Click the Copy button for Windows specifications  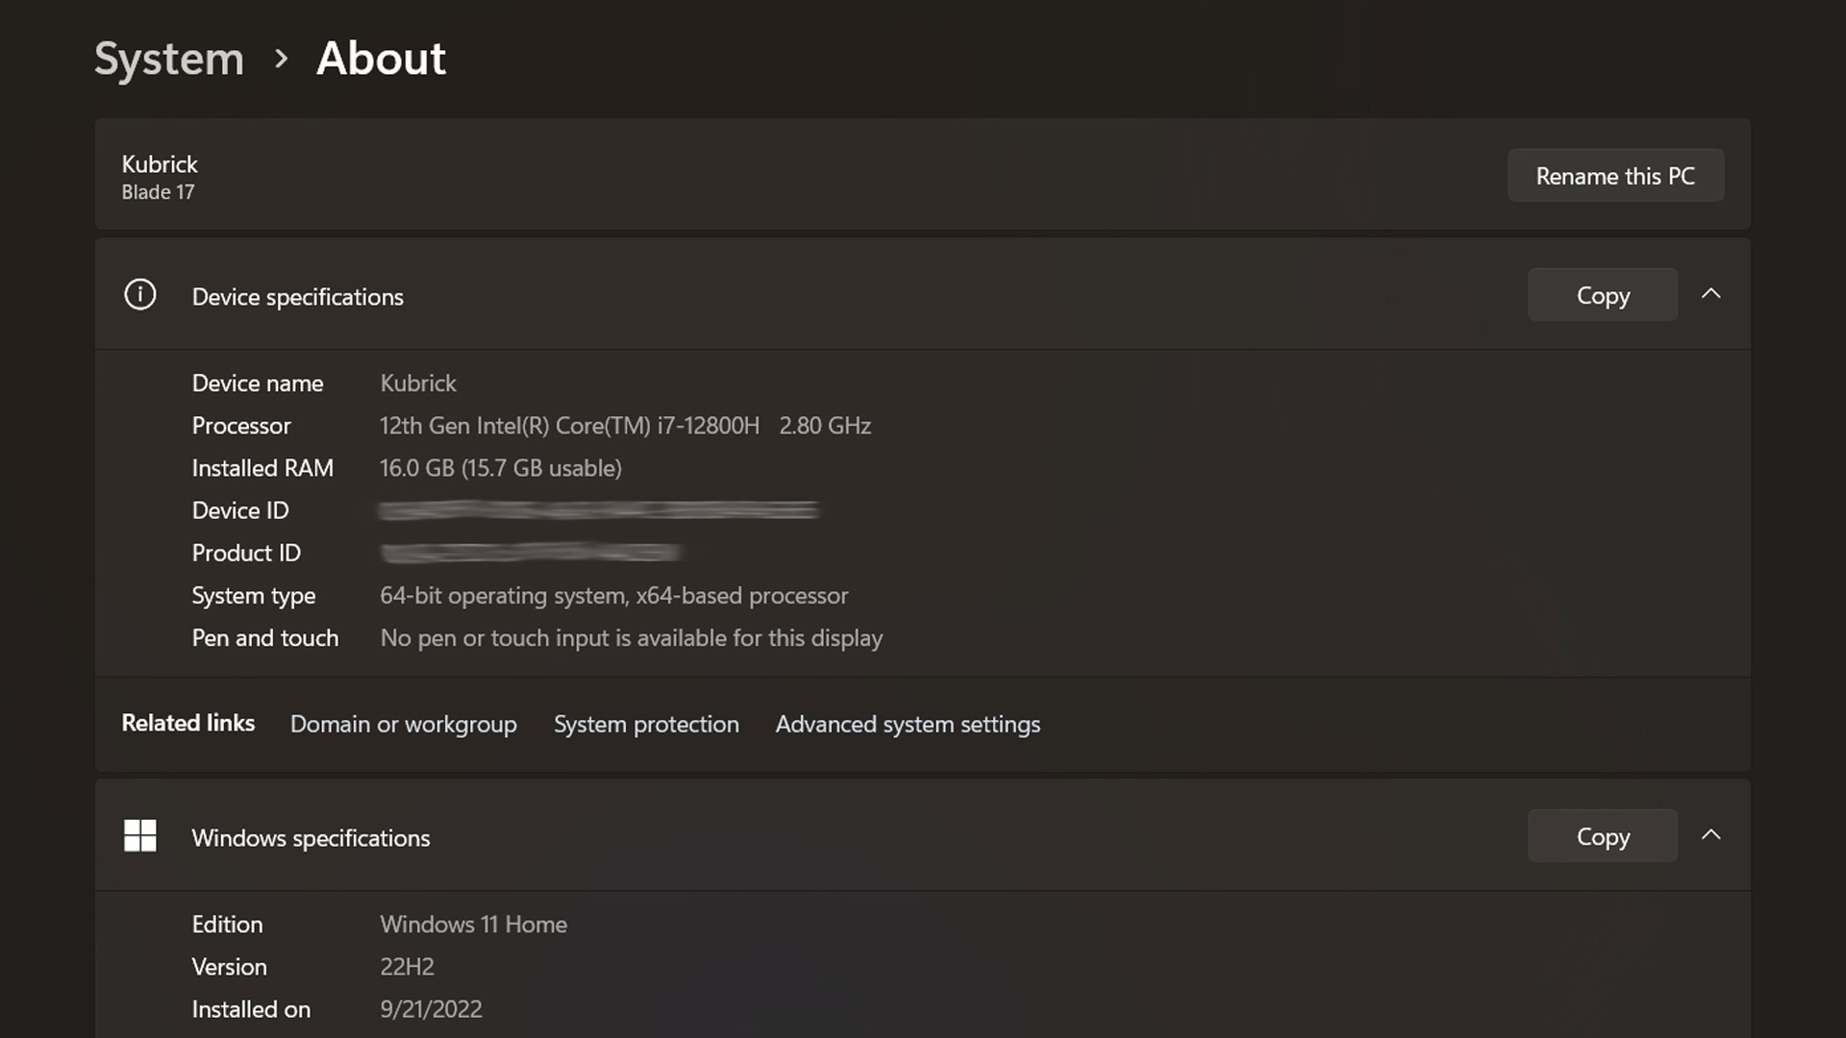point(1603,836)
